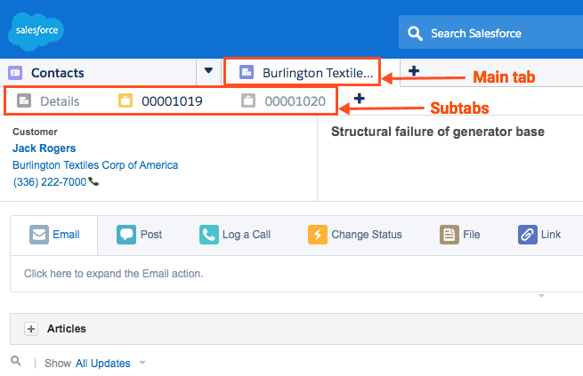Viewport: 583px width, 376px height.
Task: Focus the Search Salesforce field
Action: click(490, 32)
